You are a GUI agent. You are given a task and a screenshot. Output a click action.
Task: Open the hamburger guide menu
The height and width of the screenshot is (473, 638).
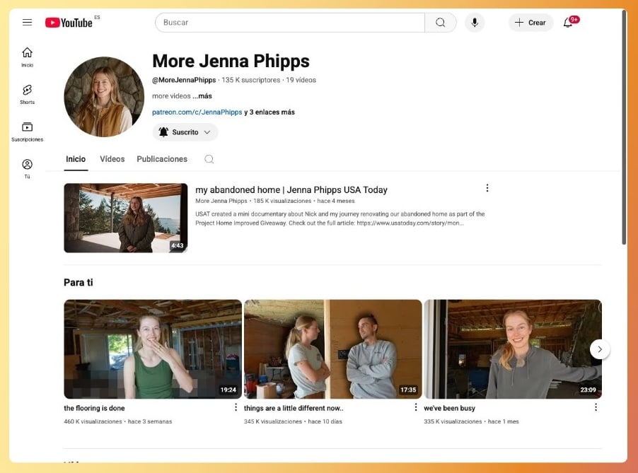(x=27, y=23)
